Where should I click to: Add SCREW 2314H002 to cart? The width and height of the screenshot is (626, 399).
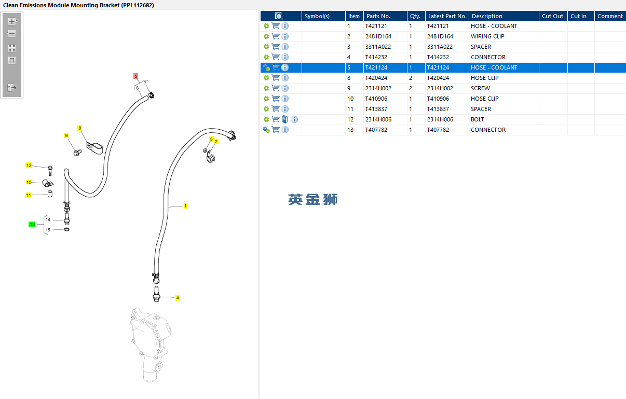(276, 88)
